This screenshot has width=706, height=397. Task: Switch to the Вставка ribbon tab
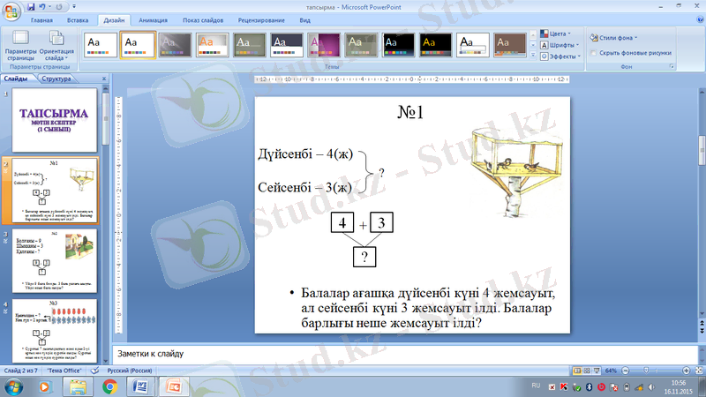pyautogui.click(x=78, y=20)
